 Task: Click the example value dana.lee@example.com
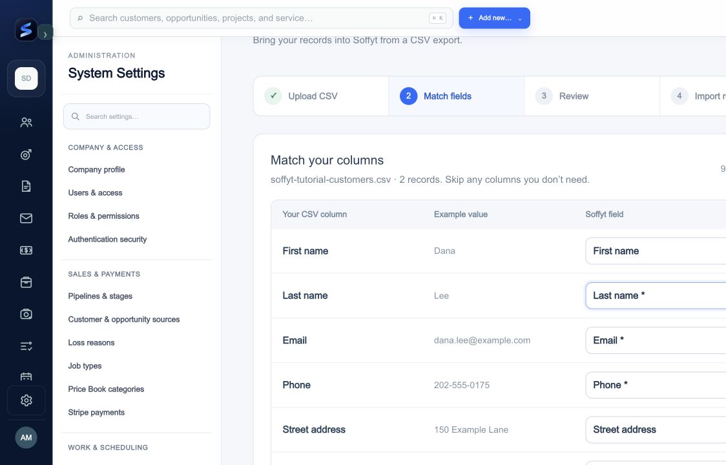point(482,340)
